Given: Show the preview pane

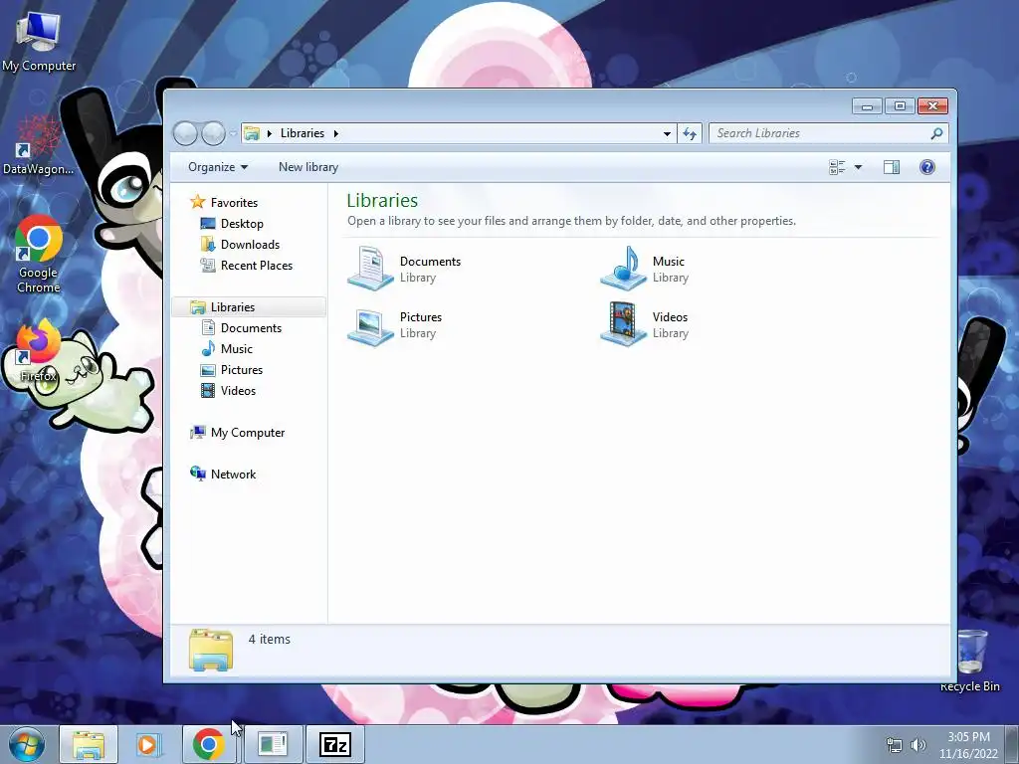Looking at the screenshot, I should [892, 167].
